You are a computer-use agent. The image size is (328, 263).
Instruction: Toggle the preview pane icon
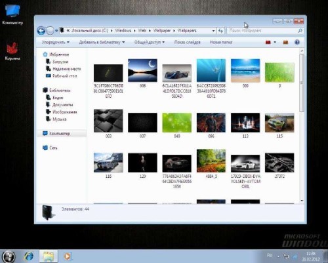click(x=285, y=42)
